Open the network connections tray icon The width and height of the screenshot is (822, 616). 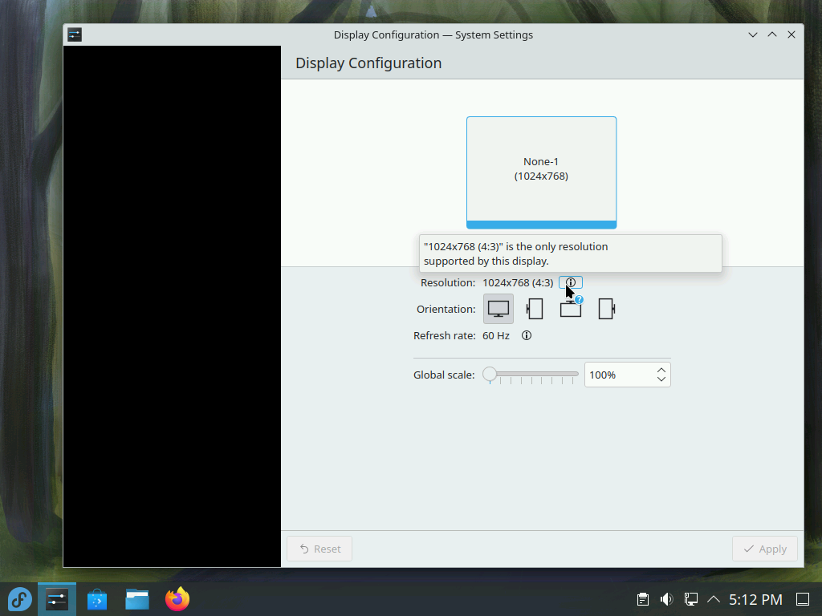(690, 599)
